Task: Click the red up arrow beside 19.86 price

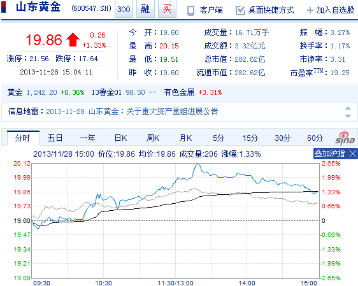Action: (x=73, y=39)
